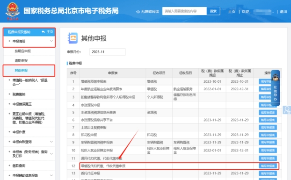Open the 申报月份 2023-11 date field
The width and height of the screenshot is (291, 180).
[x=108, y=52]
